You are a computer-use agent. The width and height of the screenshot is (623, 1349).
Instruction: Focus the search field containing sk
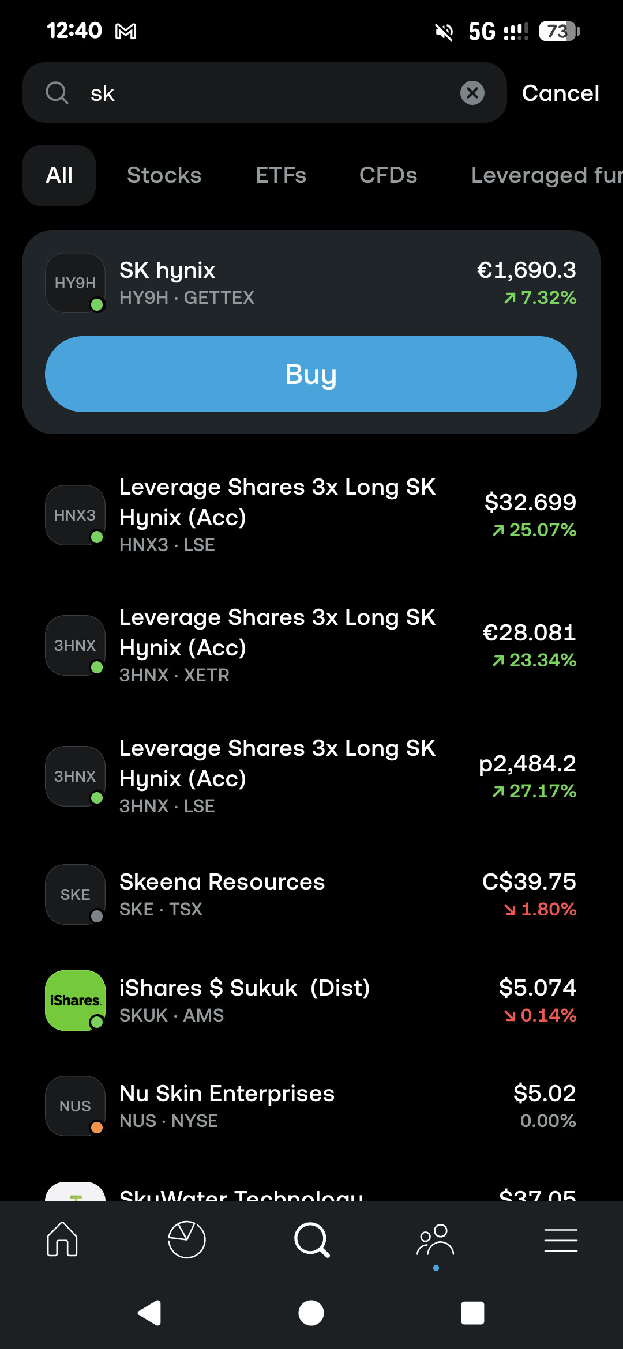tap(264, 93)
